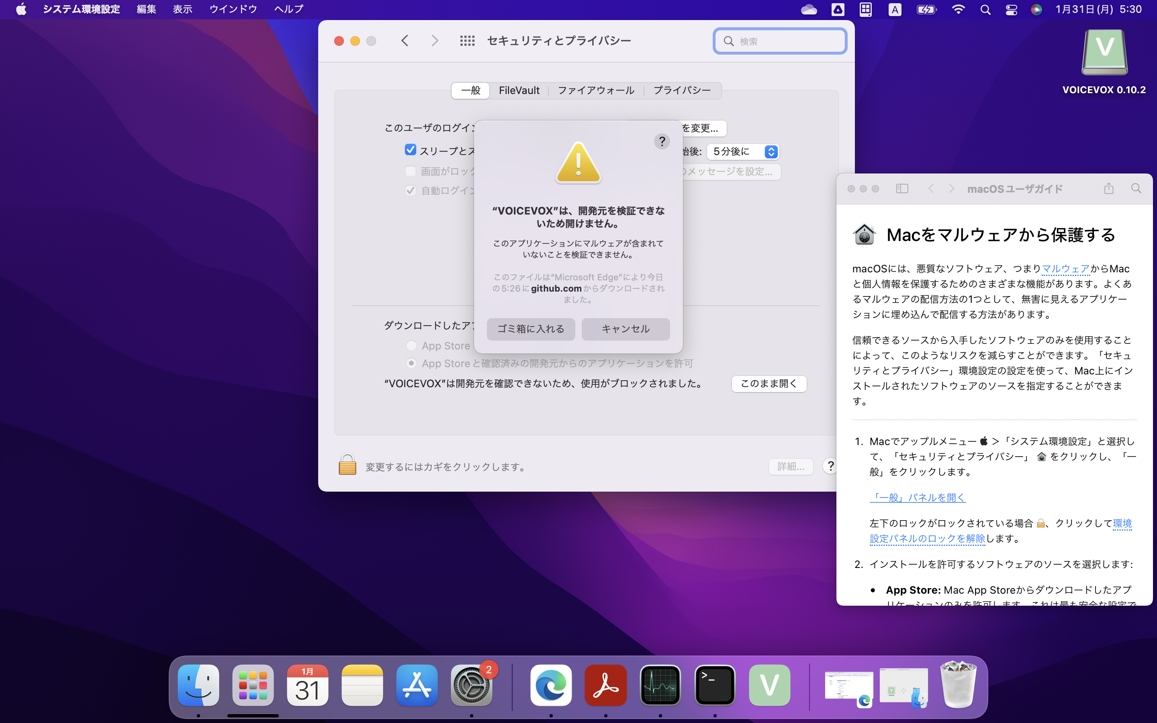
Task: Click the back chevron in macOS User Guide
Action: click(931, 188)
